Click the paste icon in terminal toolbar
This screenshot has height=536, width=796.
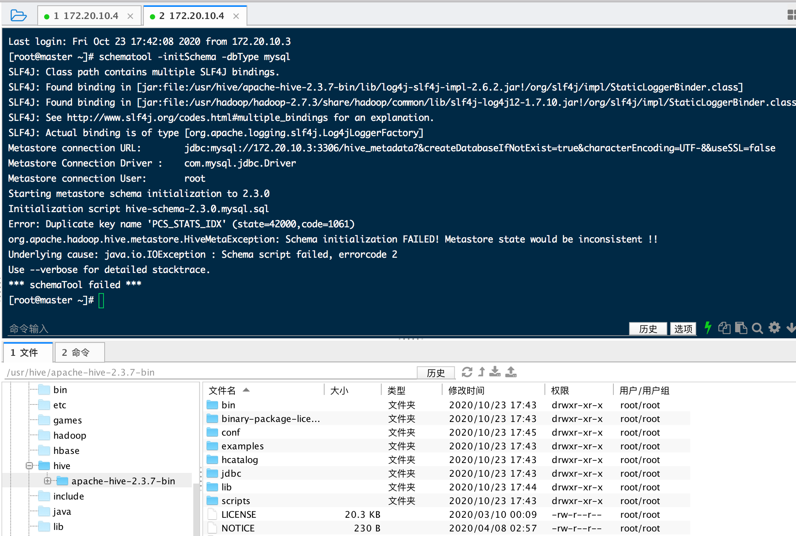tap(741, 328)
